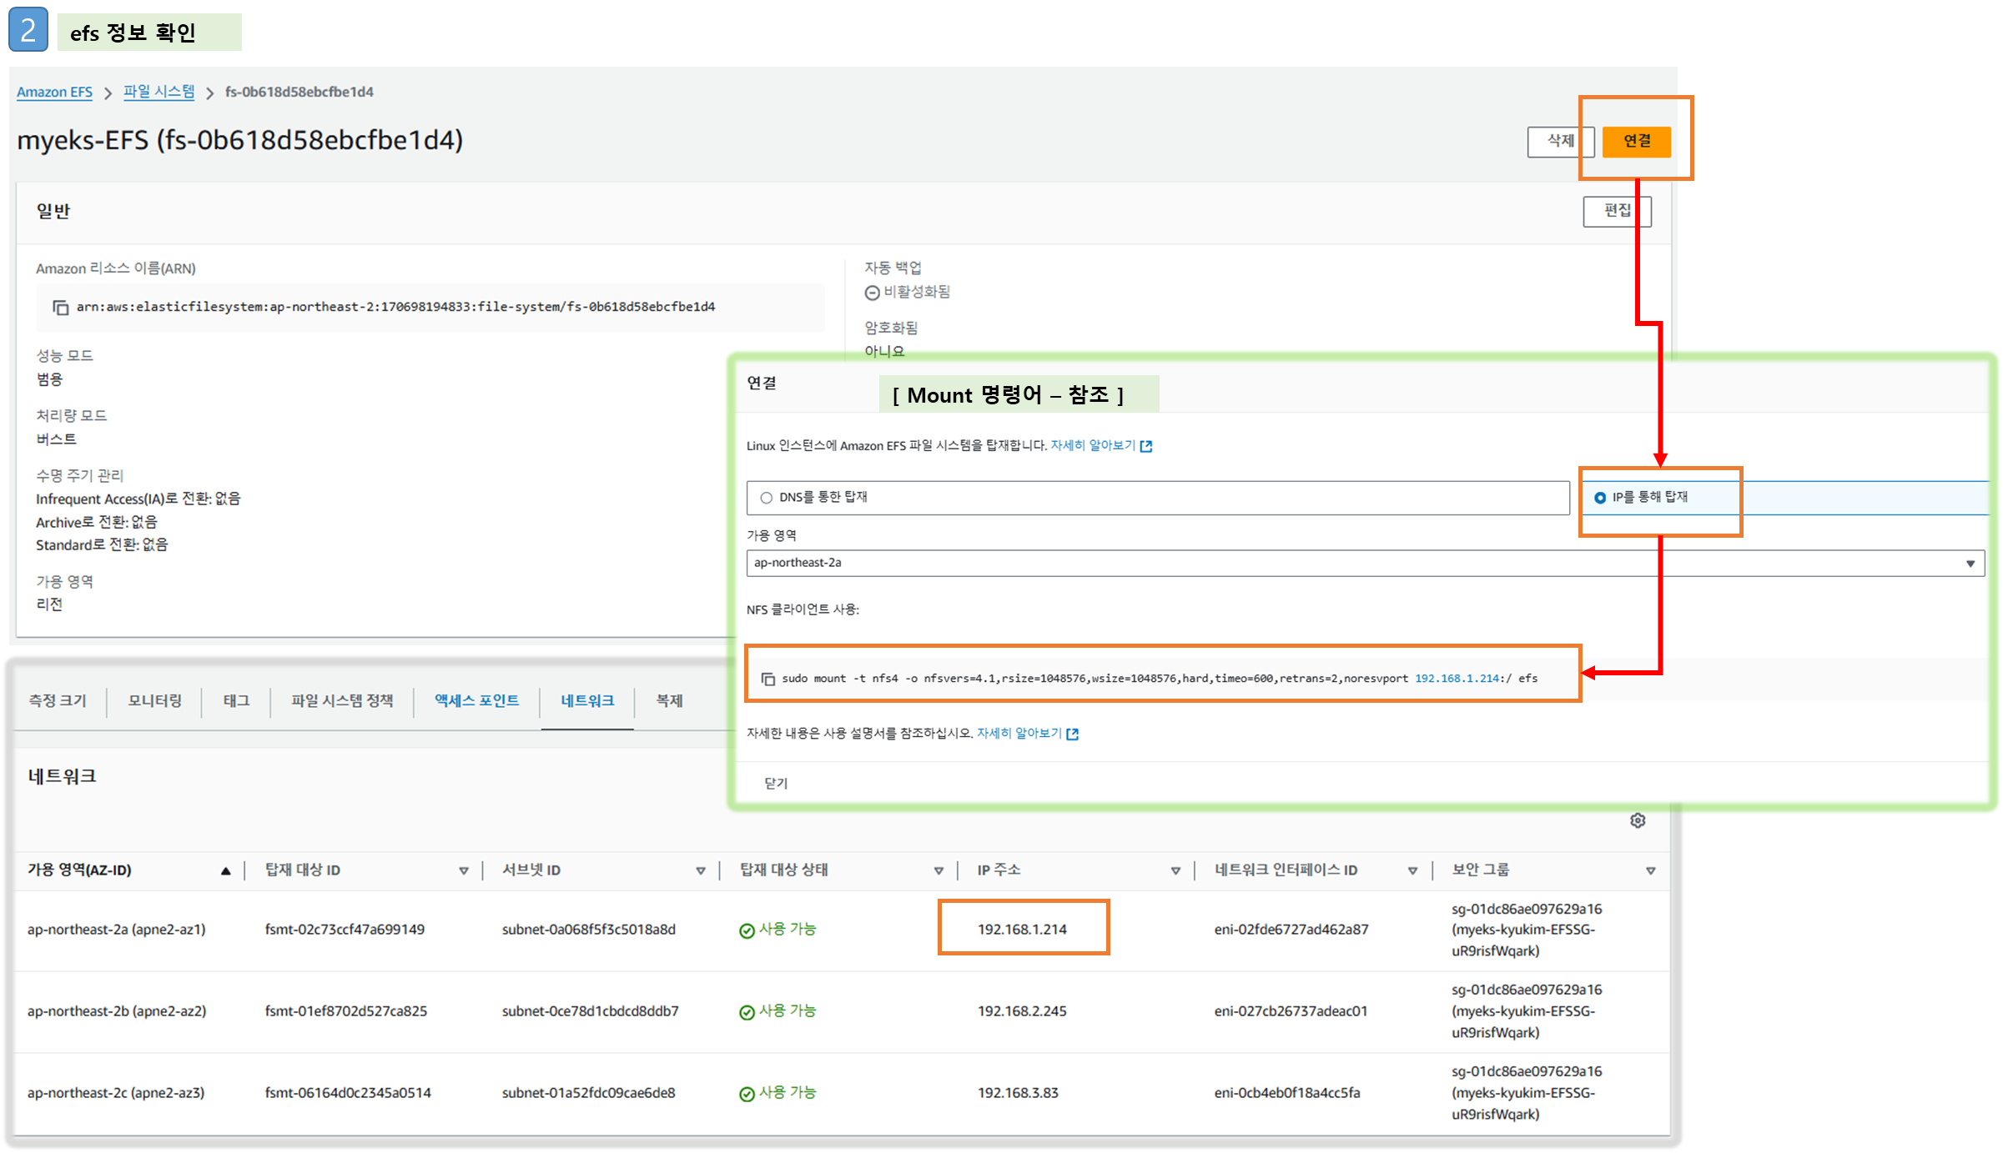
Task: Open table preferences gear icon
Action: point(1638,820)
